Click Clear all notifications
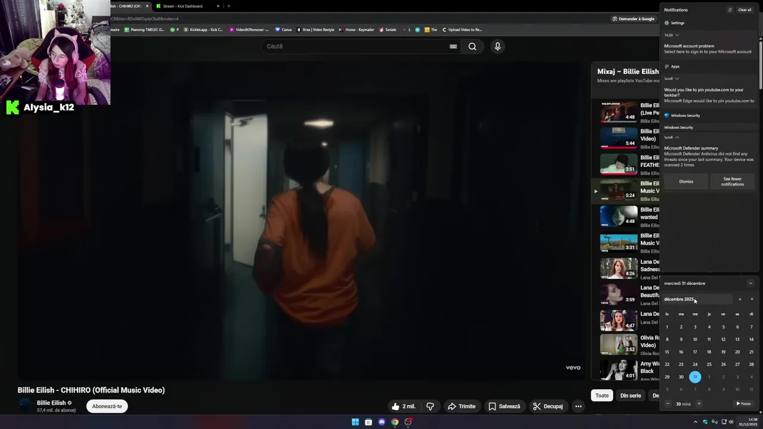The width and height of the screenshot is (763, 429). click(x=745, y=10)
